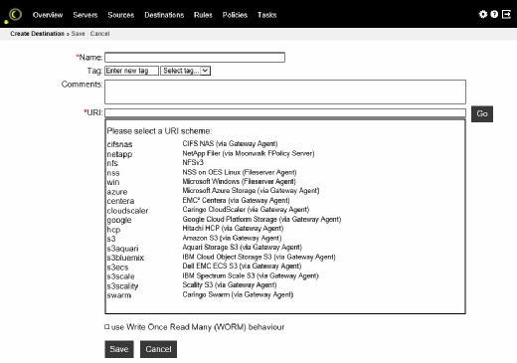517x363 pixels.
Task: Select the cifsnas URI scheme
Action: coord(119,144)
